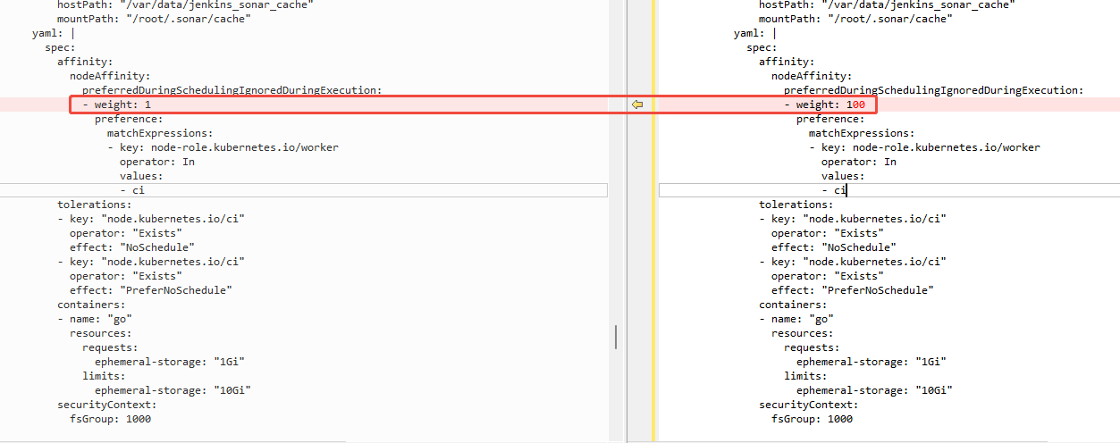
Task: Click 'mountPath' line in right pane
Action: click(855, 19)
